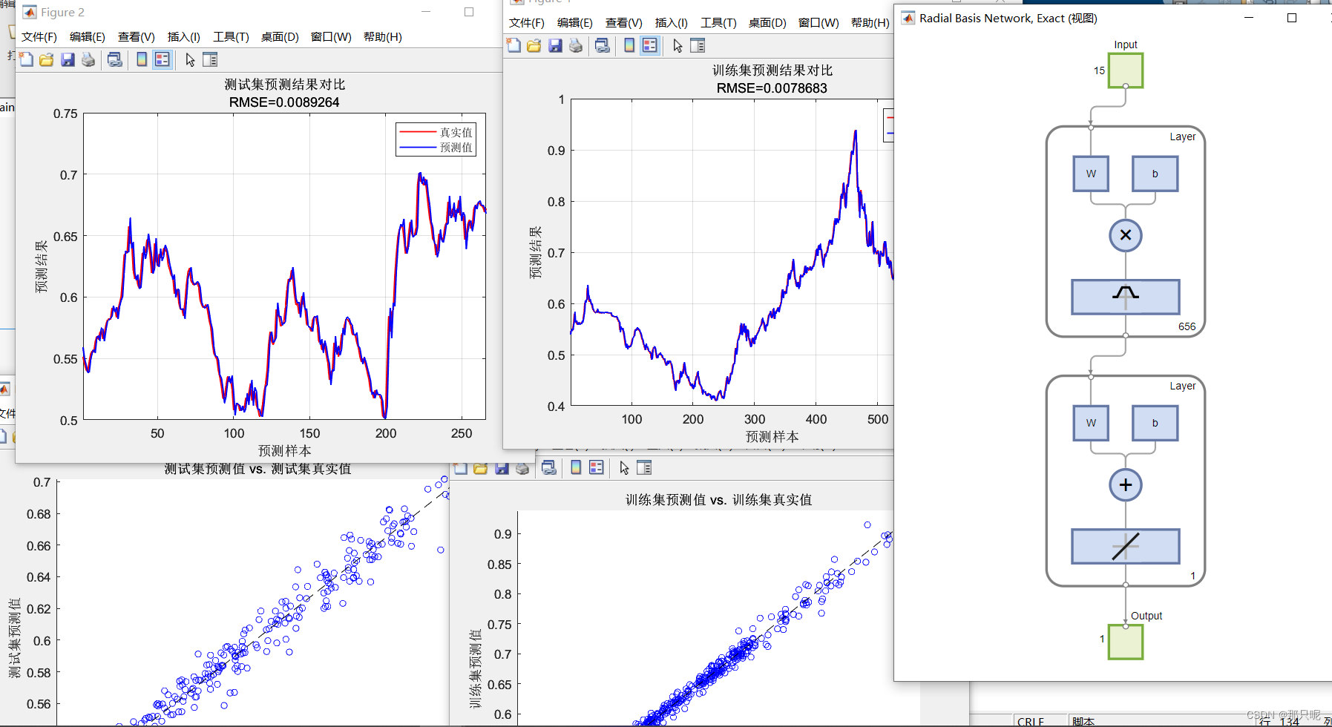
Task: Toggle Insert Legend in Figure 2 toolbar
Action: [x=163, y=60]
